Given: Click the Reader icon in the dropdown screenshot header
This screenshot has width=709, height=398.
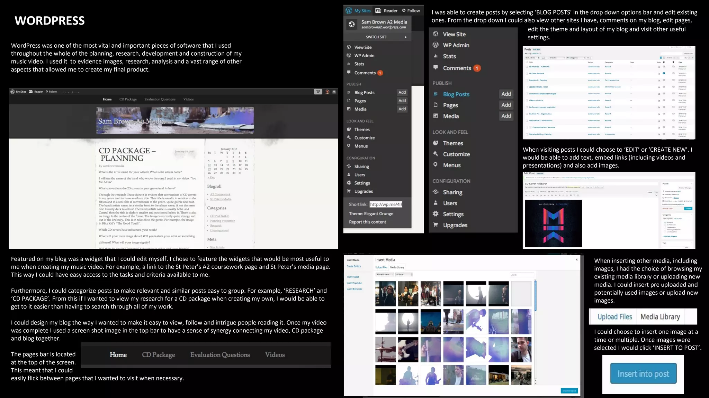Looking at the screenshot, I should (378, 10).
